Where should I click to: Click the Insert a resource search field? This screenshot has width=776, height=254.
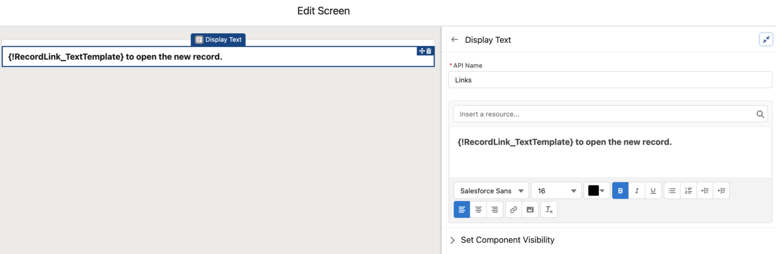610,114
